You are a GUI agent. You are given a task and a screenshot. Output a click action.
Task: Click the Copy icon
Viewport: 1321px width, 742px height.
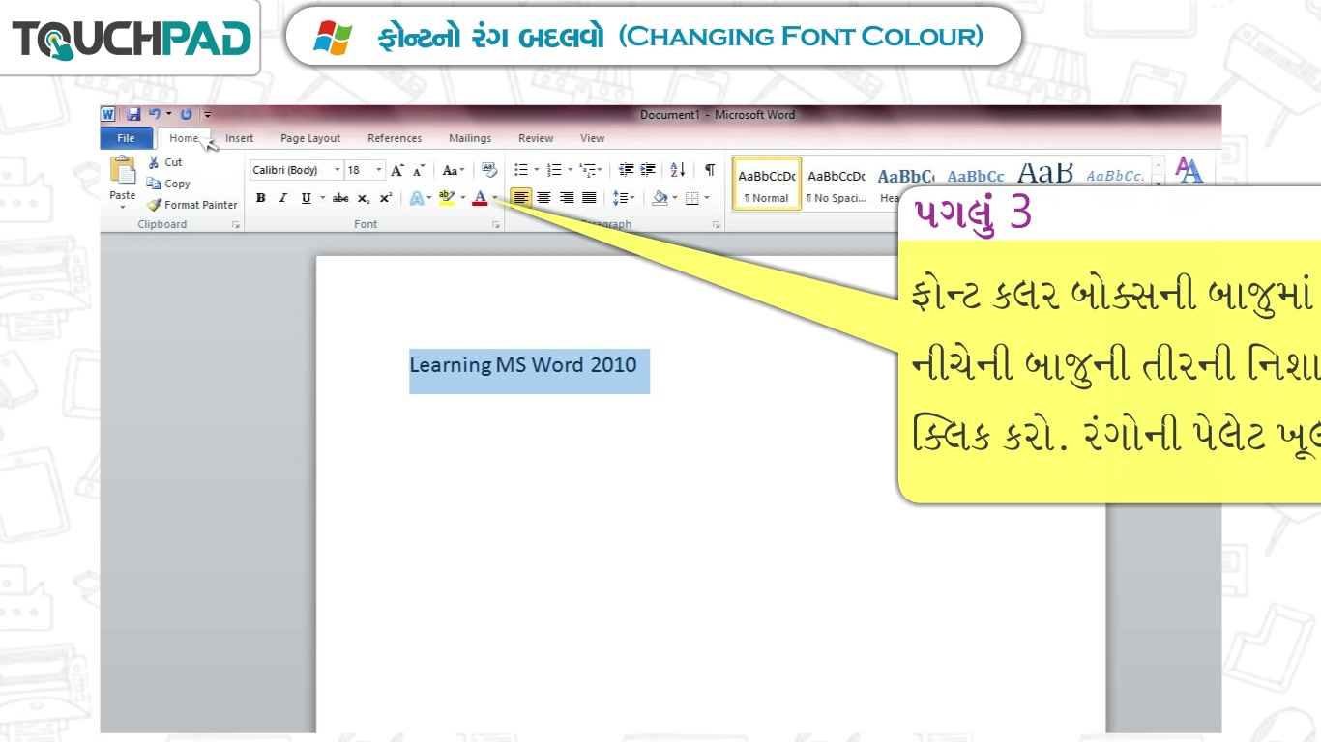[154, 184]
